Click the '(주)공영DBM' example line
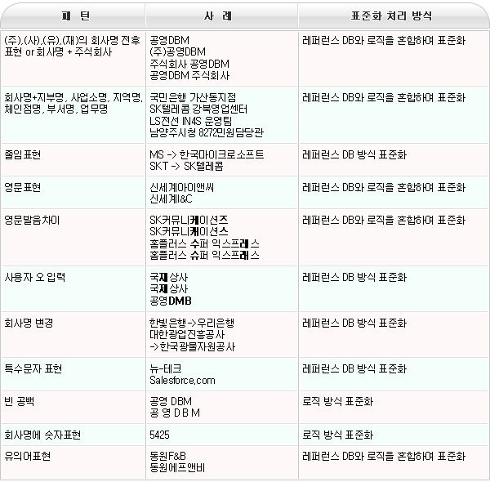490x482 pixels. click(177, 52)
